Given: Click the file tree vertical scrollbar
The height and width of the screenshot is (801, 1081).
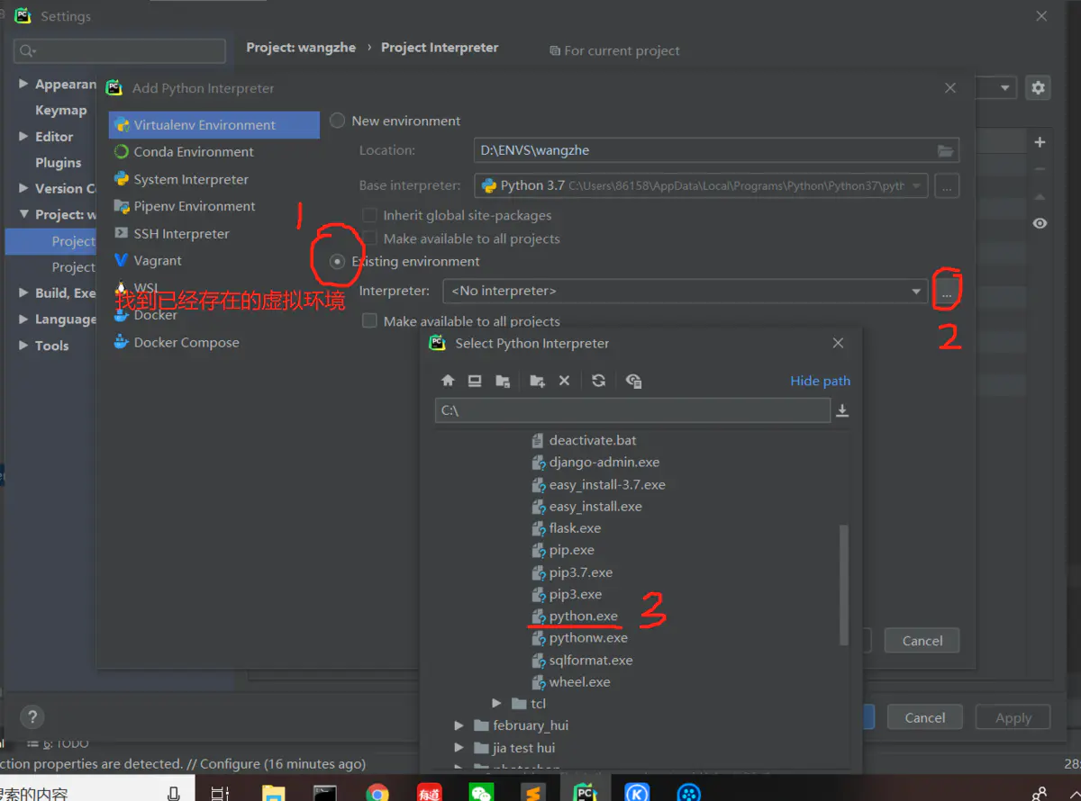Looking at the screenshot, I should pos(844,585).
